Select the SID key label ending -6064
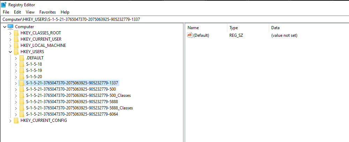 72,114
